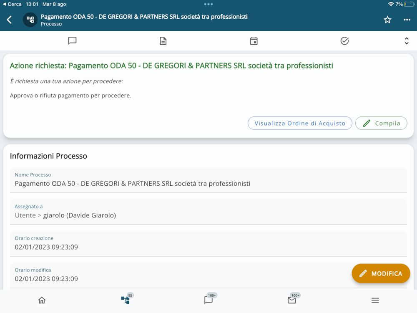
Task: Select the Orario creazione field
Action: pos(208,244)
